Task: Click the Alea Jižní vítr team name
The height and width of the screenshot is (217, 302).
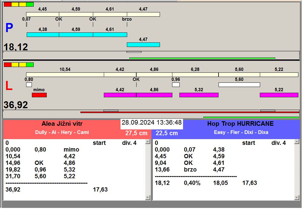Action: (x=62, y=124)
